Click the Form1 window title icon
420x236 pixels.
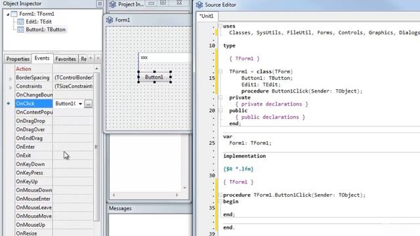pos(110,20)
